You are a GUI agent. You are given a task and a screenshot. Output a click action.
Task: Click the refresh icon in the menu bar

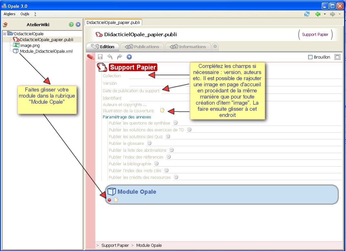307,14
